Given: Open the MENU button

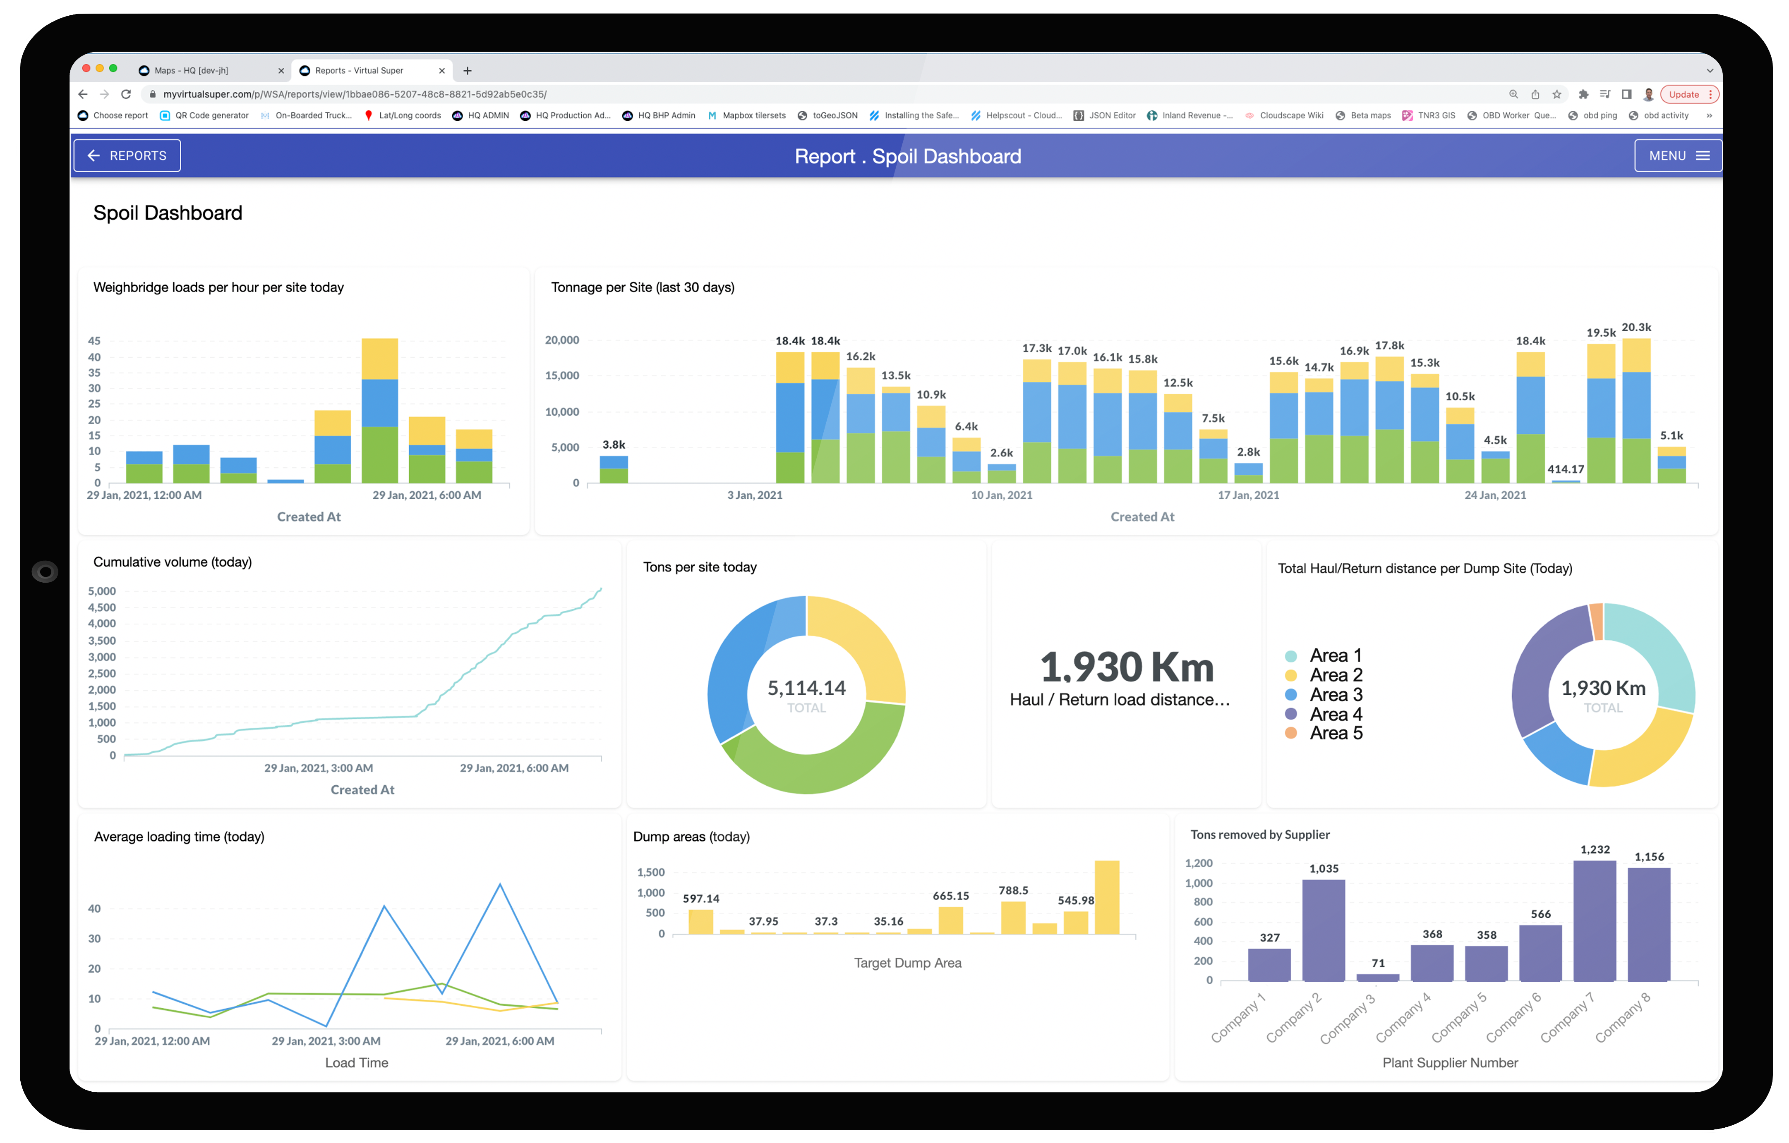Looking at the screenshot, I should (x=1678, y=156).
